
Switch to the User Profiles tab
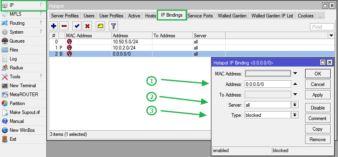point(111,16)
